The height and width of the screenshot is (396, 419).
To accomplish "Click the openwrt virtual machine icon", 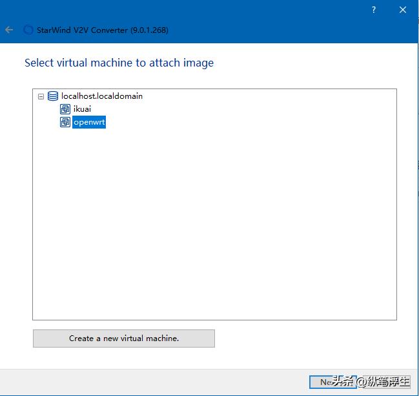I will coord(65,122).
